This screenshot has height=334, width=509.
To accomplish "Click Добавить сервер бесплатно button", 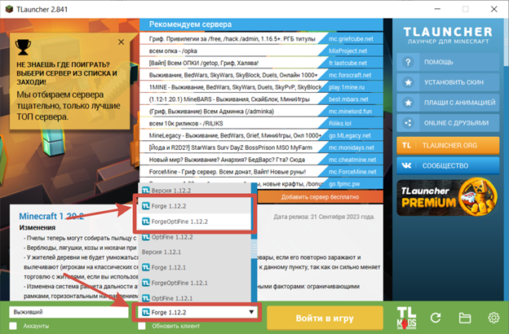I will [x=320, y=197].
